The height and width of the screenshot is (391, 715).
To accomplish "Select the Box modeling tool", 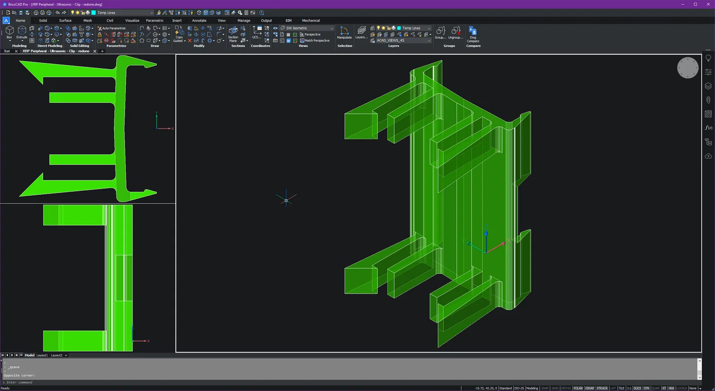I will 9,32.
